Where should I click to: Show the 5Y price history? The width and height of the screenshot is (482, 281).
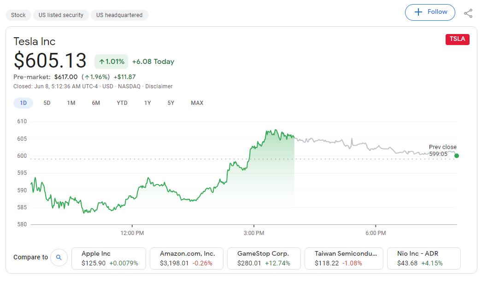click(171, 103)
